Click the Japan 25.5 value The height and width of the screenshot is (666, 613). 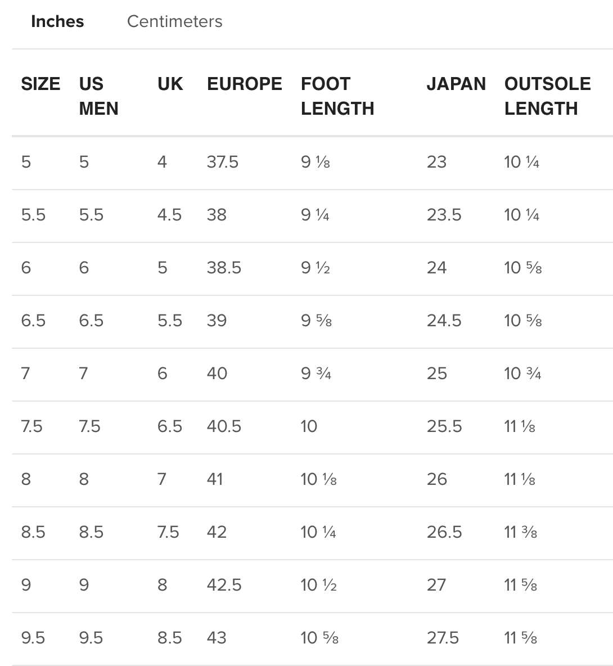[x=444, y=426]
